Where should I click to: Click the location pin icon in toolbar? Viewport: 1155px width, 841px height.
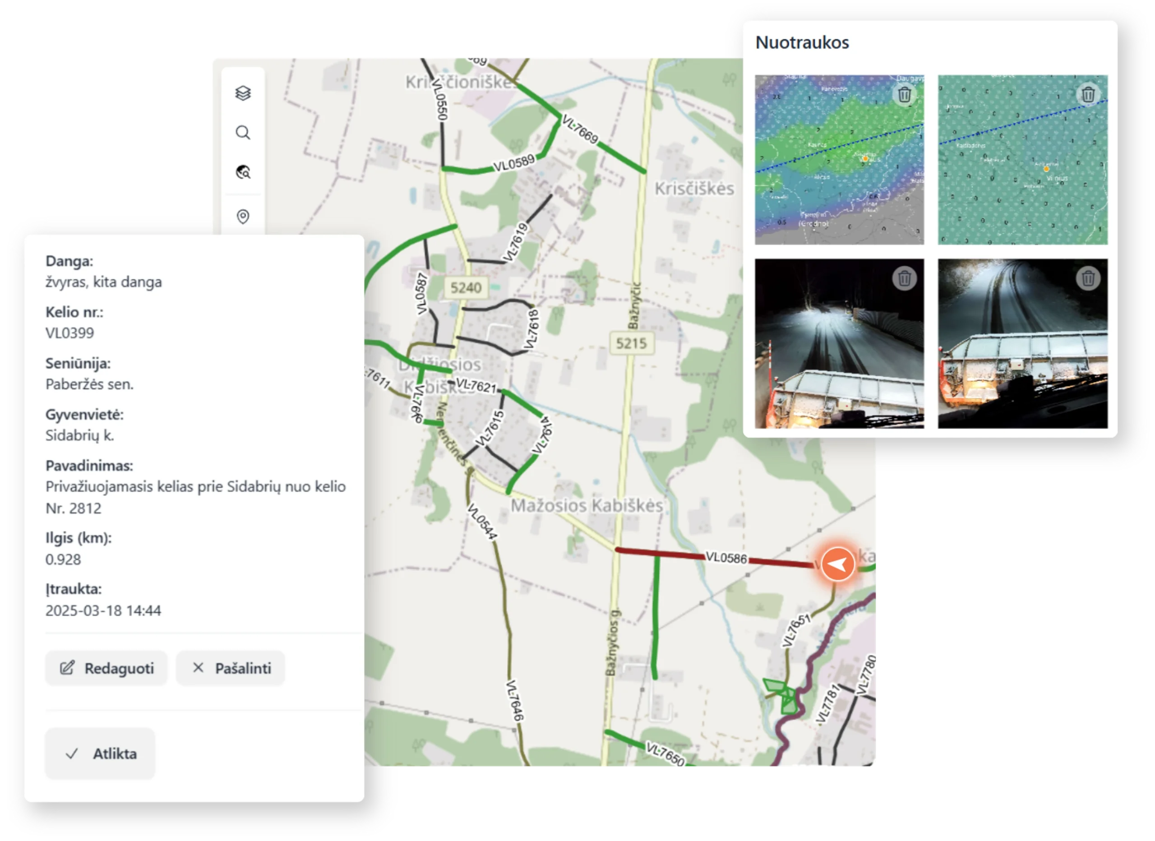243,217
